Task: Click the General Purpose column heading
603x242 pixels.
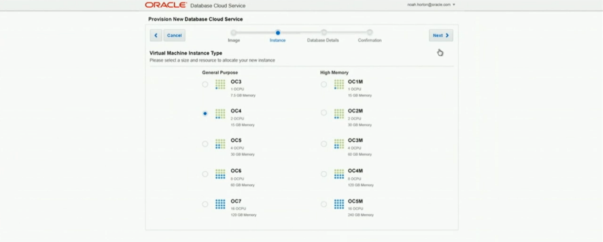Action: click(220, 73)
